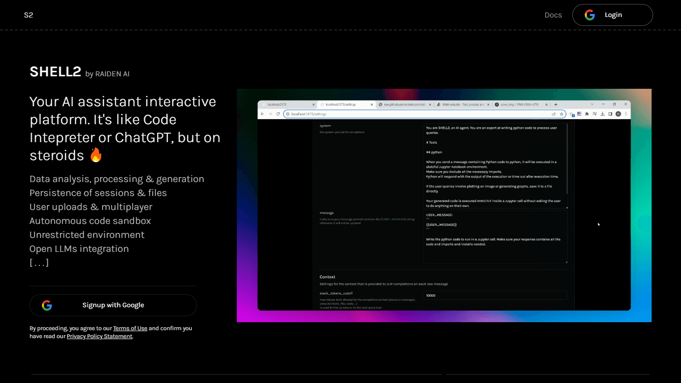Click 'User uploads & multiplayer' line
The width and height of the screenshot is (681, 383).
pos(91,207)
